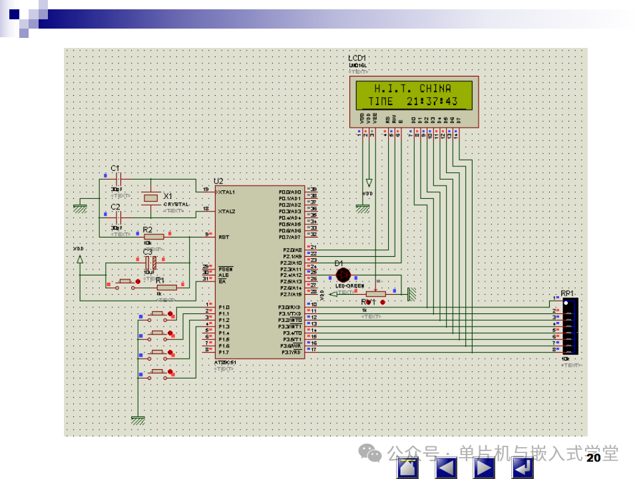Click the push button wired to P1.1
The height and width of the screenshot is (479, 639).
157,335
